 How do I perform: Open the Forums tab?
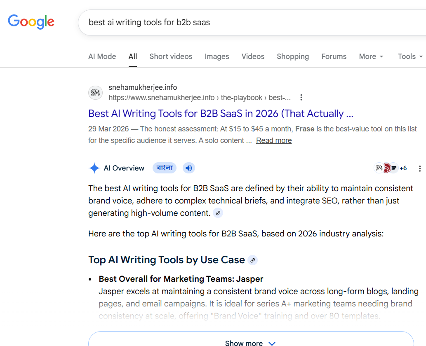334,56
